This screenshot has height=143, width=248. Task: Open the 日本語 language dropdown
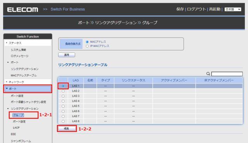pyautogui.click(x=233, y=9)
